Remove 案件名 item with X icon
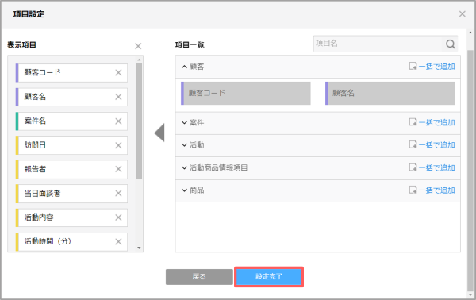This screenshot has height=300, width=476. [x=118, y=121]
